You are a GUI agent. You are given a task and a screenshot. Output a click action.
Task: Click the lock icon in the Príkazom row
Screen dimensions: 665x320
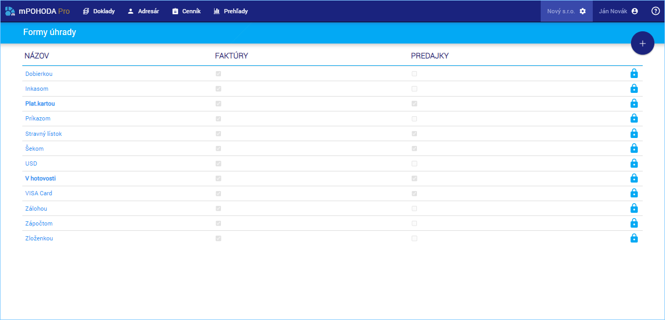tap(634, 118)
